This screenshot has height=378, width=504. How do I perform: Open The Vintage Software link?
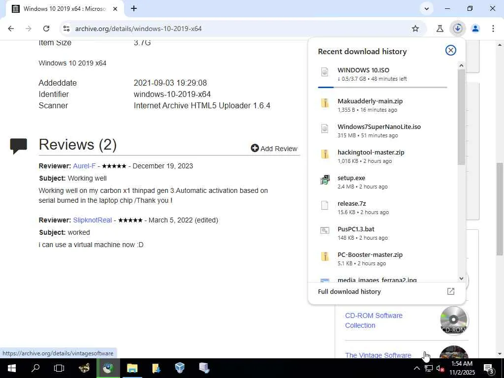click(378, 355)
